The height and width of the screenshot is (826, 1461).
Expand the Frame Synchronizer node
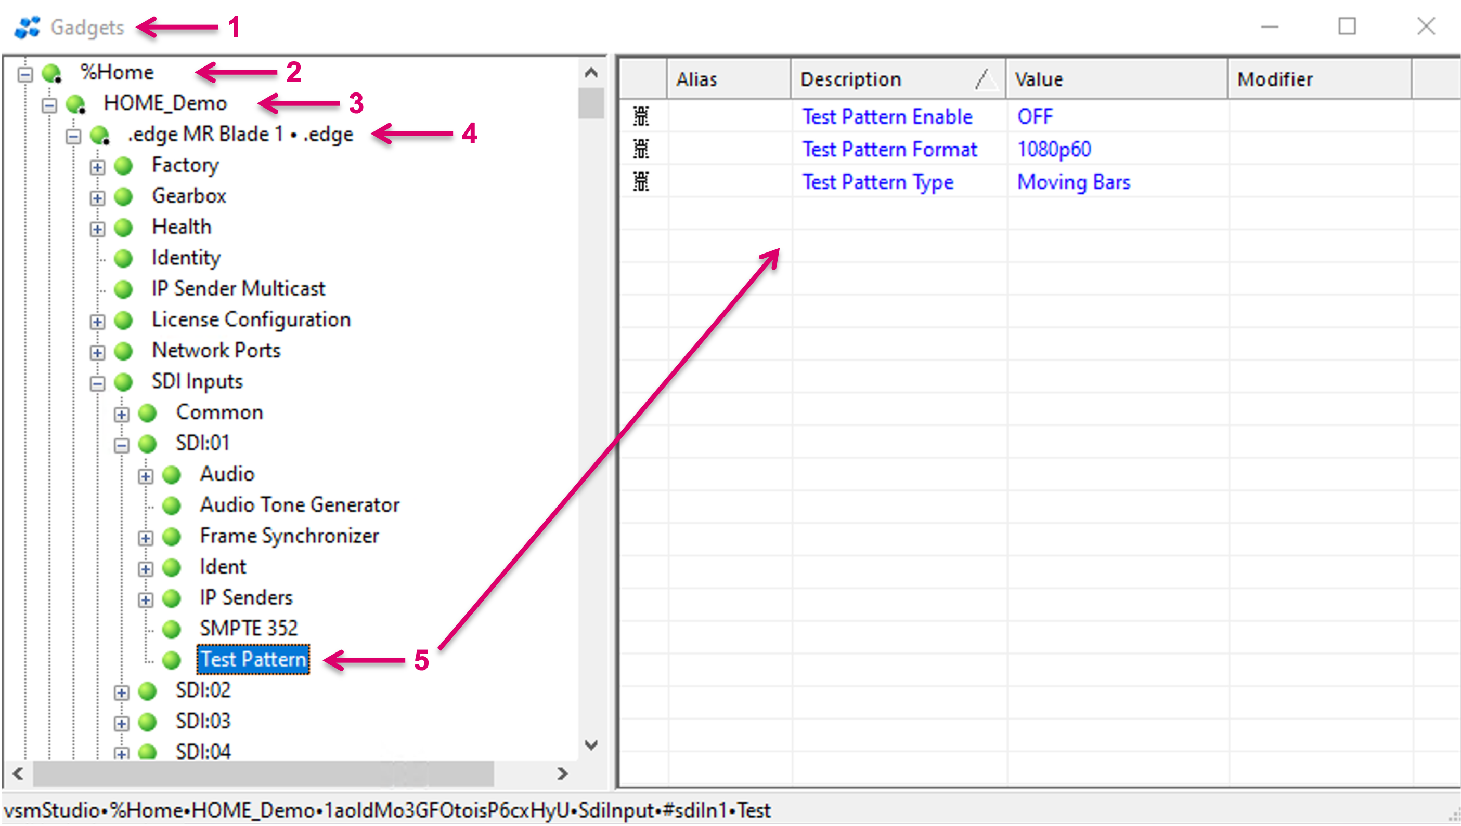click(146, 538)
